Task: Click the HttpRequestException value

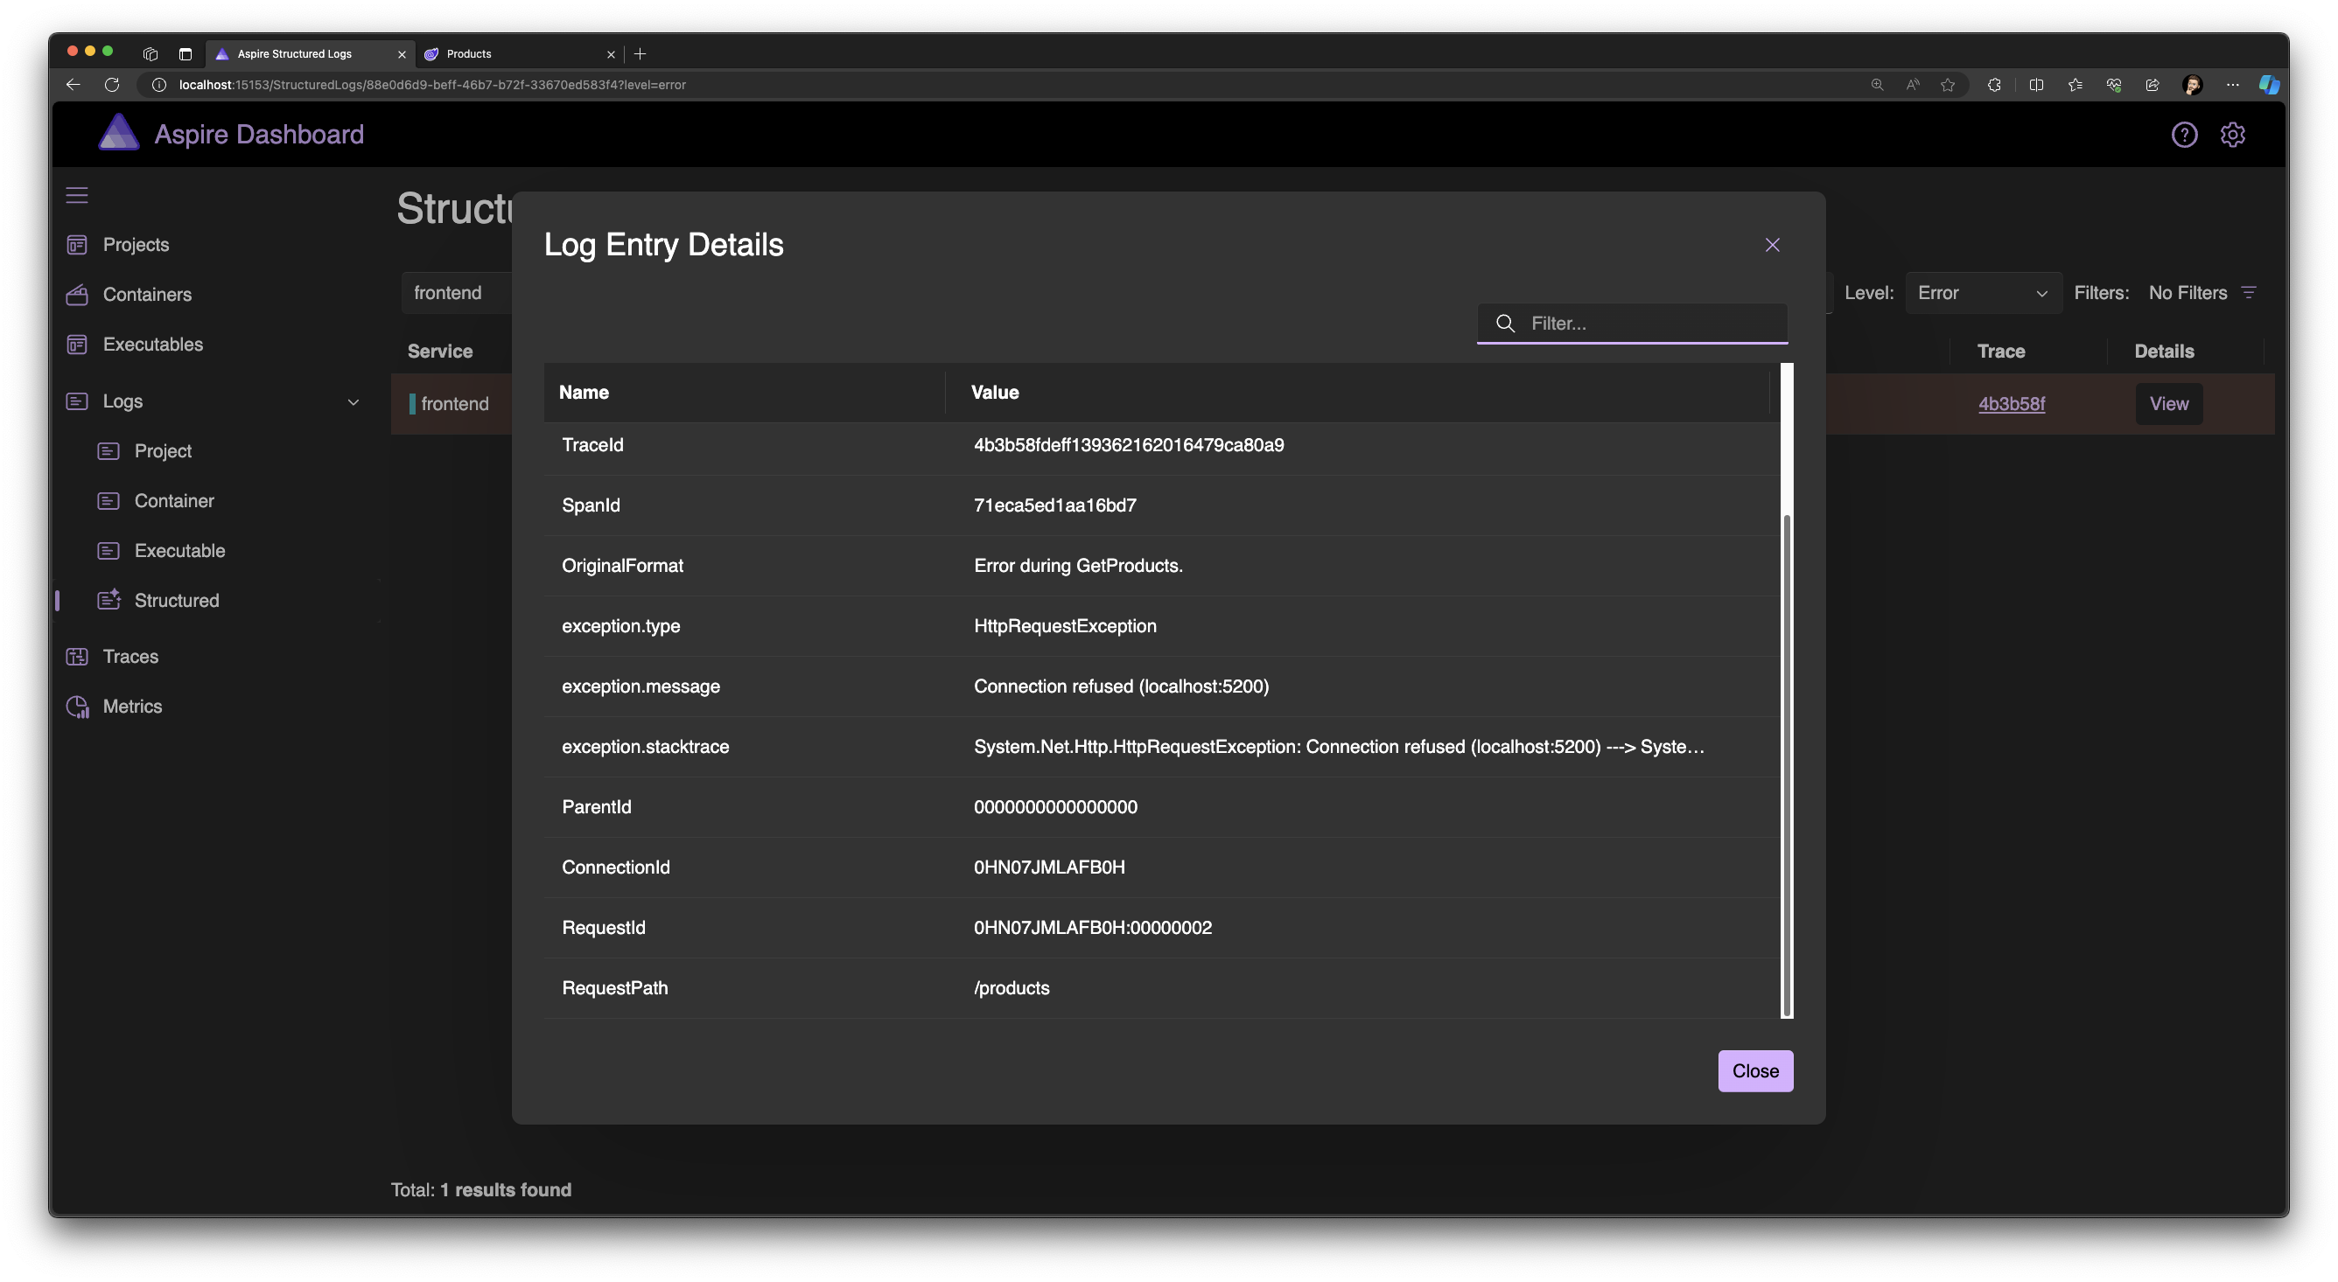Action: pos(1065,626)
